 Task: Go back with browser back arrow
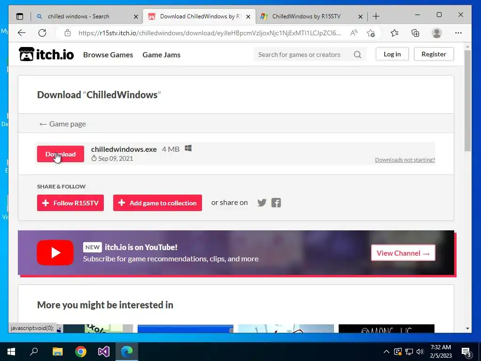pyautogui.click(x=22, y=33)
